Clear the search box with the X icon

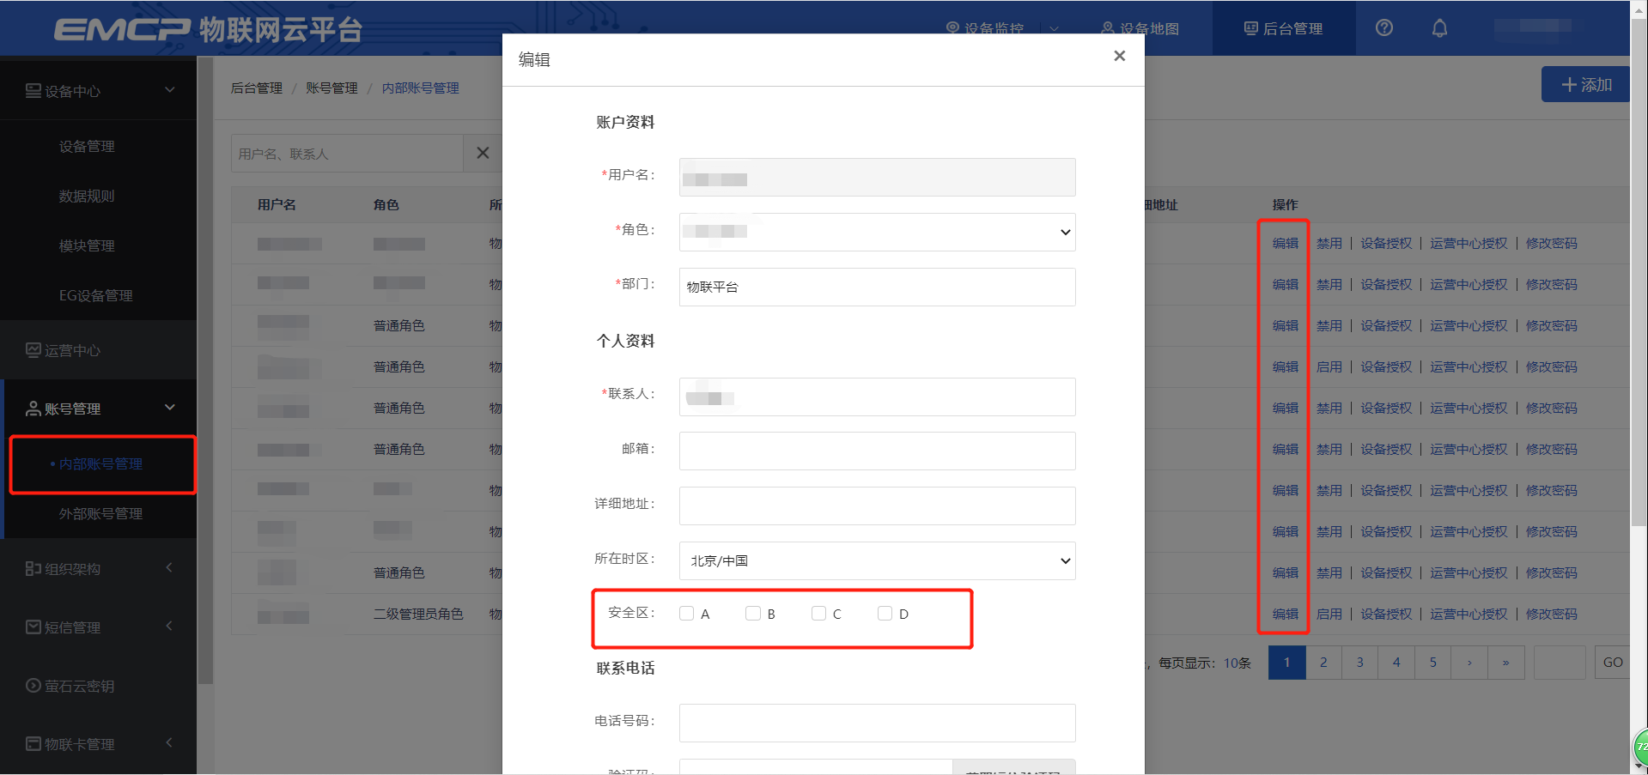tap(483, 153)
